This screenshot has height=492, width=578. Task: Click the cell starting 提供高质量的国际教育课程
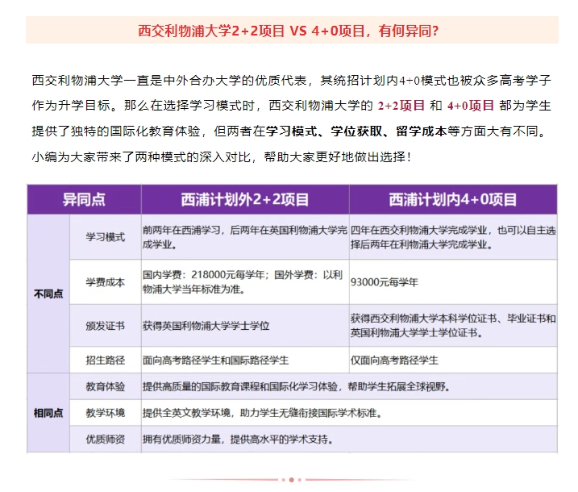349,386
